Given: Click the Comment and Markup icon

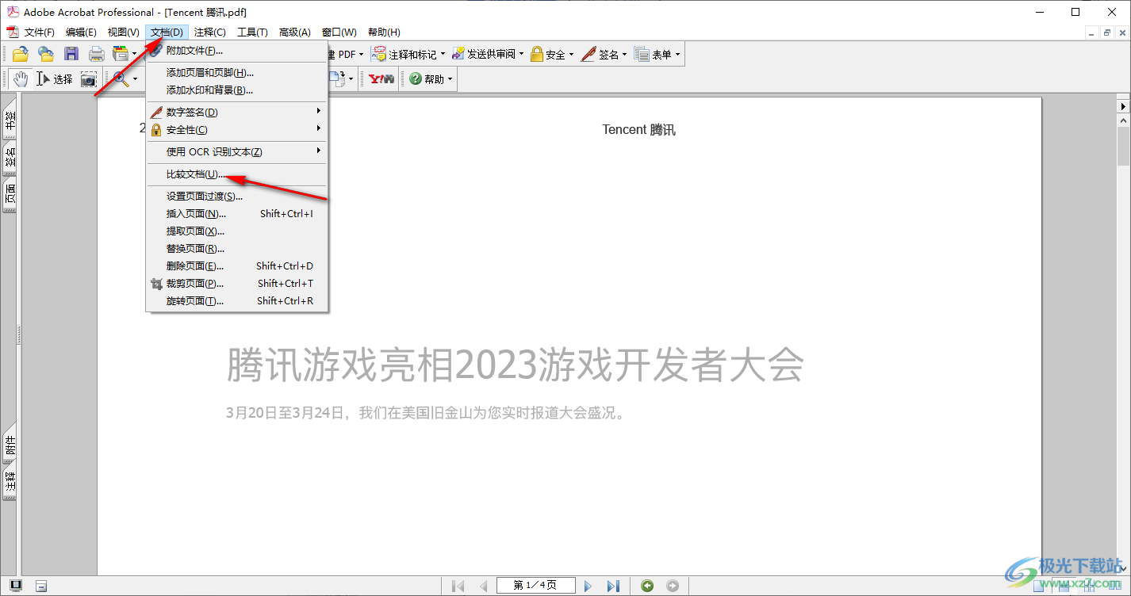Looking at the screenshot, I should (379, 54).
